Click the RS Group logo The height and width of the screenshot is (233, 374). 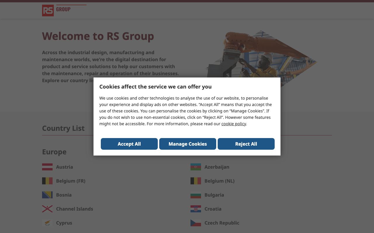64,10
